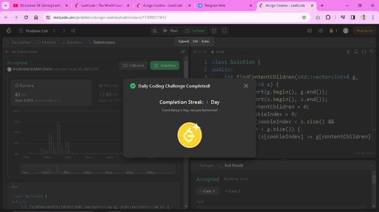379x212 pixels.
Task: Open the SHUBHAM KUMAR SINGH profile link
Action: click(32, 69)
